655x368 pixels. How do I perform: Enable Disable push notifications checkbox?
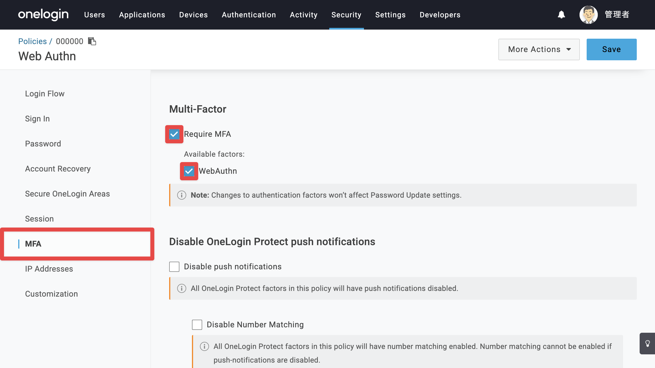[x=174, y=267]
